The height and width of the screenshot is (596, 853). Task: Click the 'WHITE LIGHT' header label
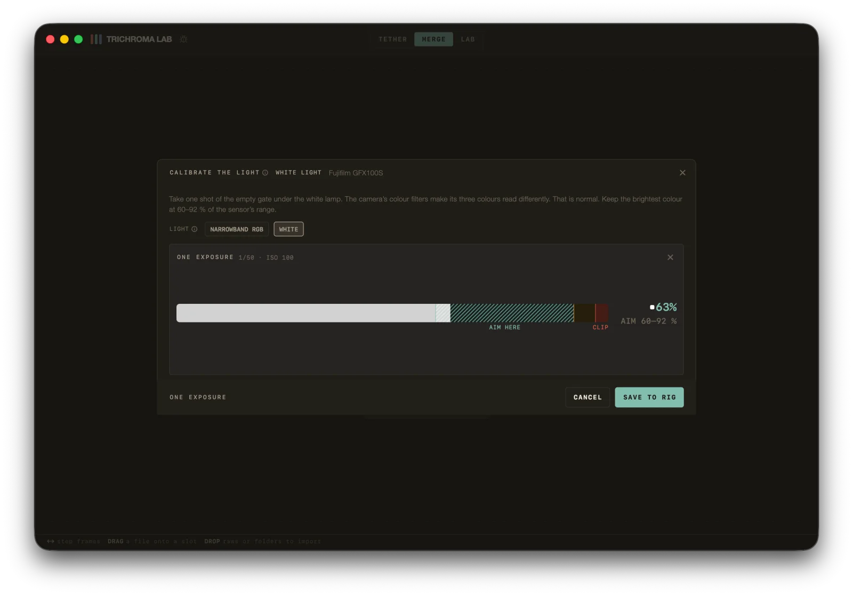point(299,173)
